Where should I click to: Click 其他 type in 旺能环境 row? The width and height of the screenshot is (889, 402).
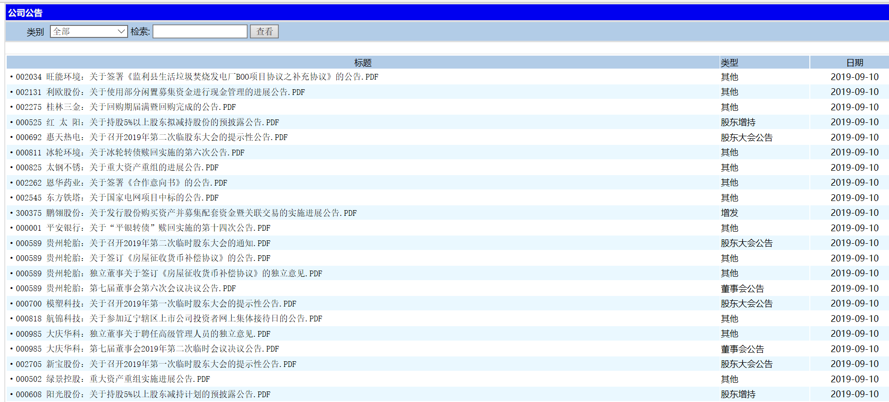point(729,77)
